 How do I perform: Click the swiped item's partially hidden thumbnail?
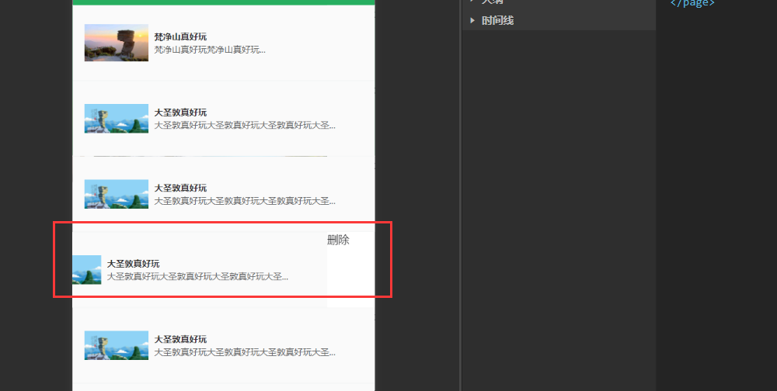pyautogui.click(x=87, y=270)
